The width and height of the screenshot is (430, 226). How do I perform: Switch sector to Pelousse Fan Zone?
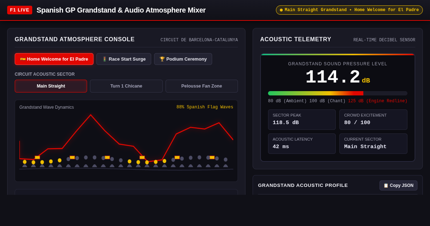[202, 86]
